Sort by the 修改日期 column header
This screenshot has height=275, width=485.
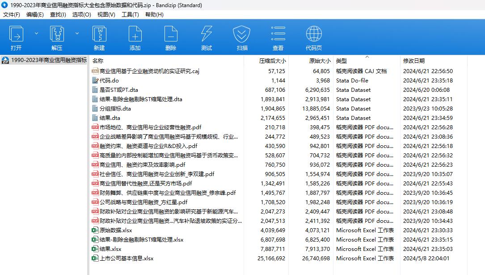(x=414, y=61)
